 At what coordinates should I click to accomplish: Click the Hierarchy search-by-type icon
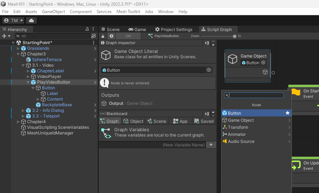pos(94,36)
